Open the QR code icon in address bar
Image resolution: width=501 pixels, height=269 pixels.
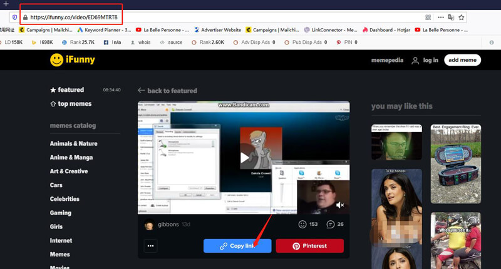[428, 18]
